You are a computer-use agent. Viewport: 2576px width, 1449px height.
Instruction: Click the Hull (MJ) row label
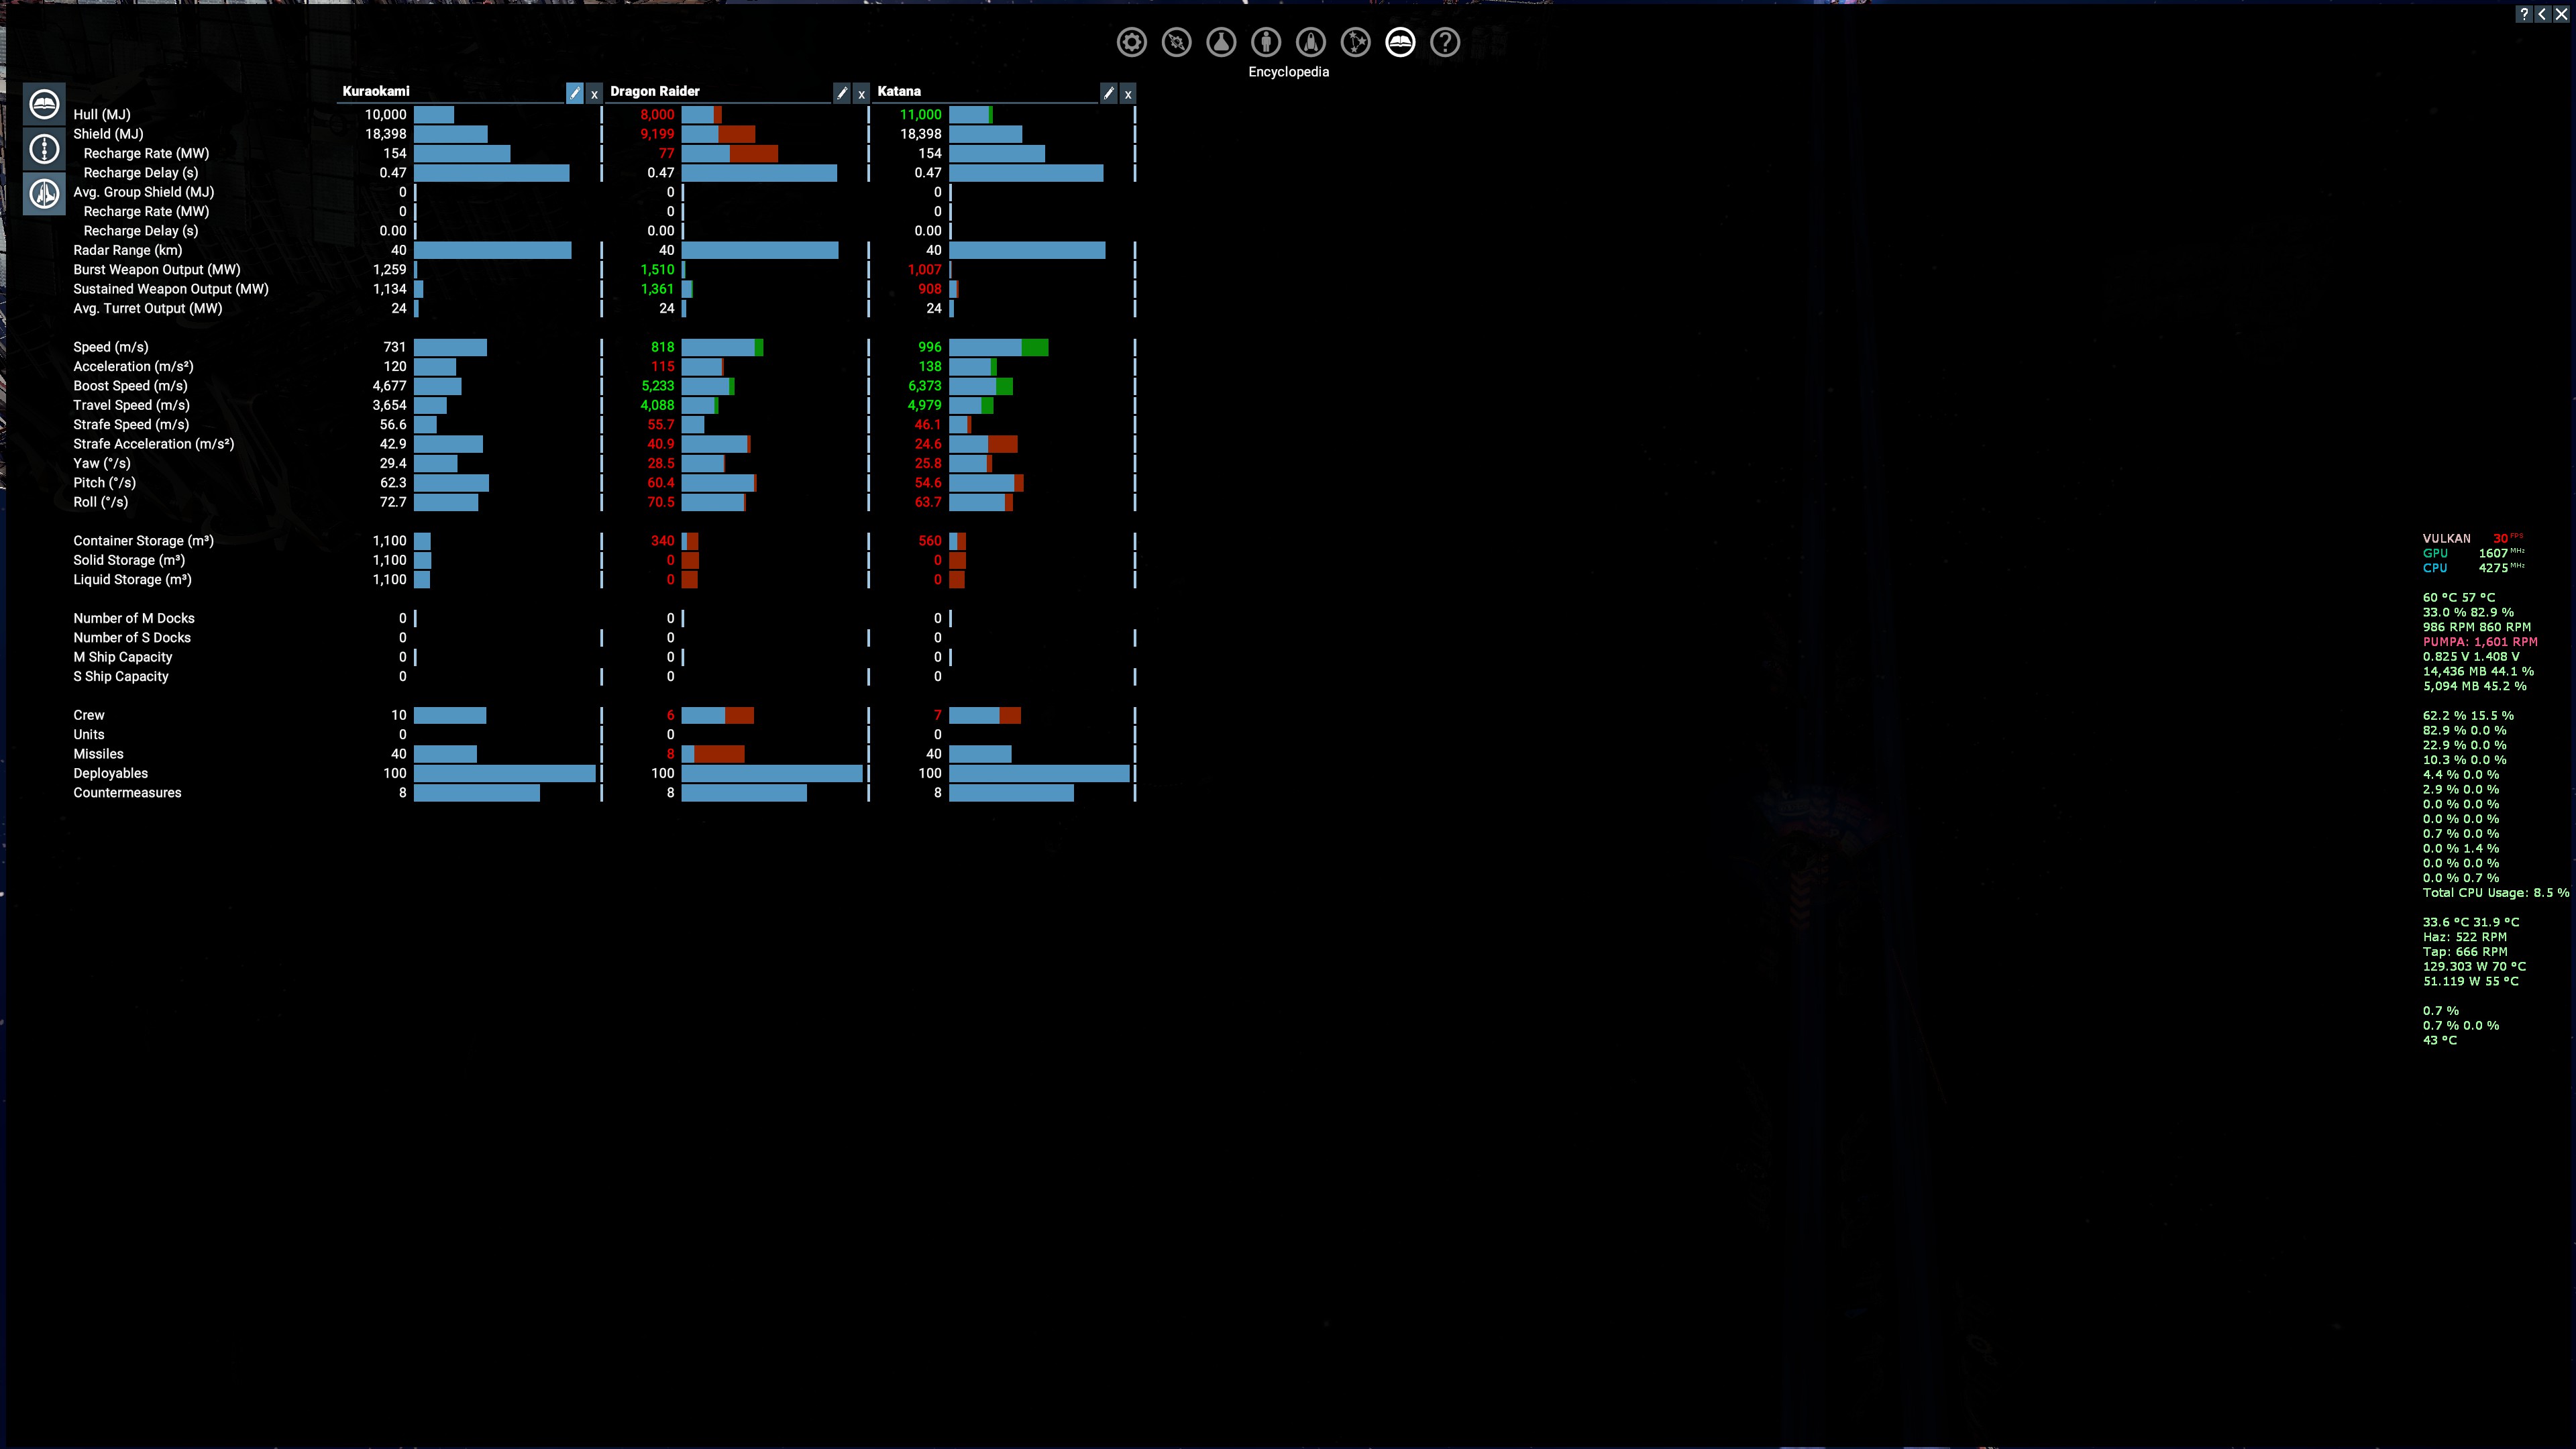(x=102, y=115)
